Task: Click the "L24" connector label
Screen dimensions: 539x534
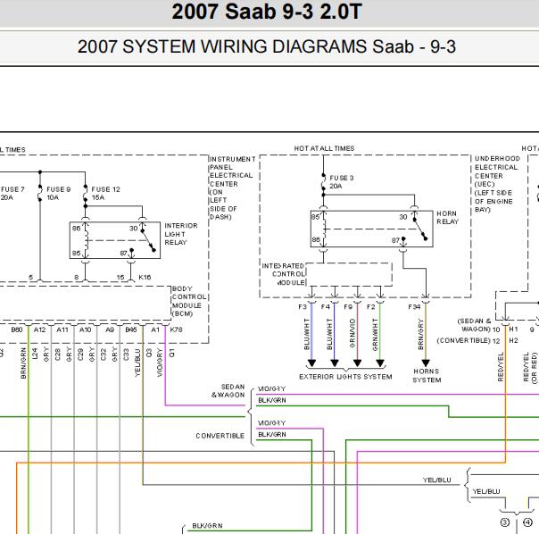Action: tap(35, 354)
